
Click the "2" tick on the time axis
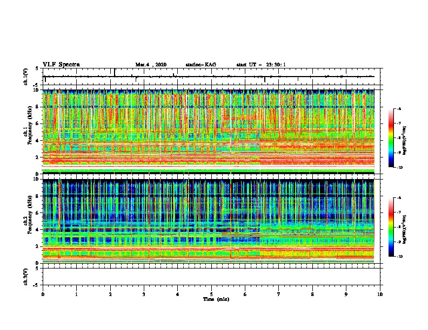[110, 294]
